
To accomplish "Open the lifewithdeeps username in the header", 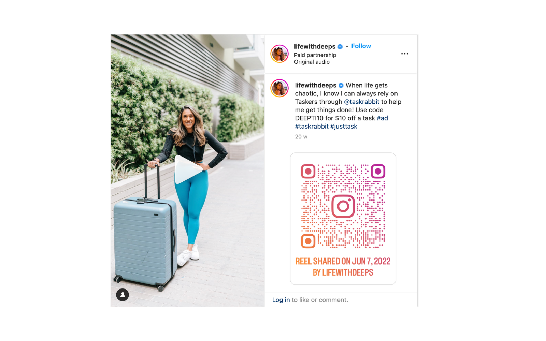I will (x=315, y=46).
